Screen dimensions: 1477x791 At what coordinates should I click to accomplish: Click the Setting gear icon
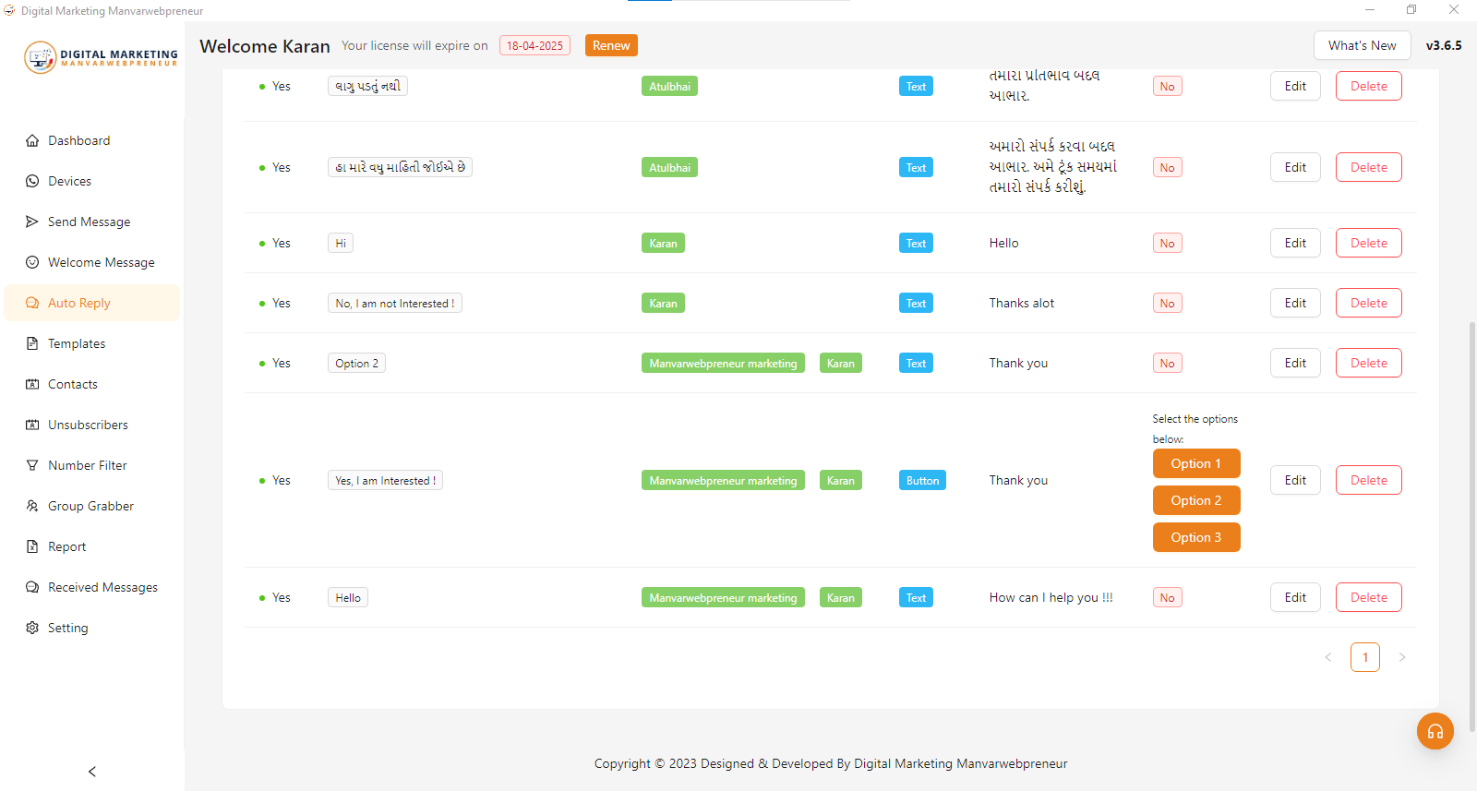(32, 628)
